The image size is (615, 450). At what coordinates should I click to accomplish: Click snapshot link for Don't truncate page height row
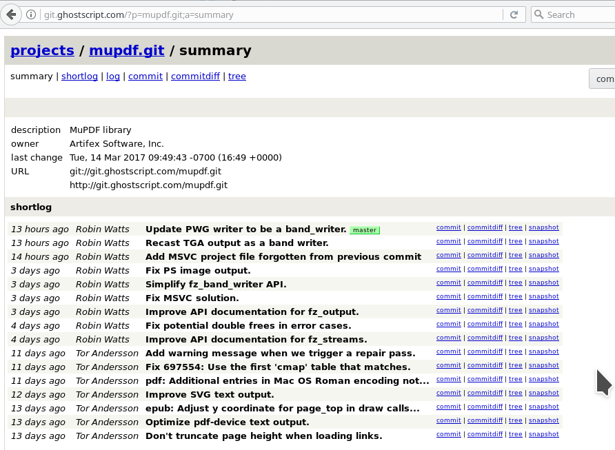click(x=543, y=434)
